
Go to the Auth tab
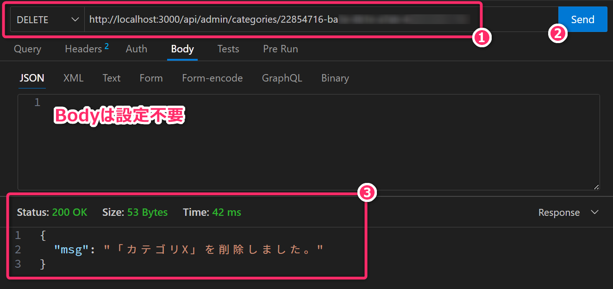136,49
